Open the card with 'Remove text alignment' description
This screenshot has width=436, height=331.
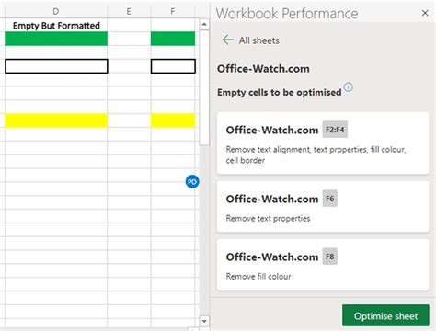(323, 143)
